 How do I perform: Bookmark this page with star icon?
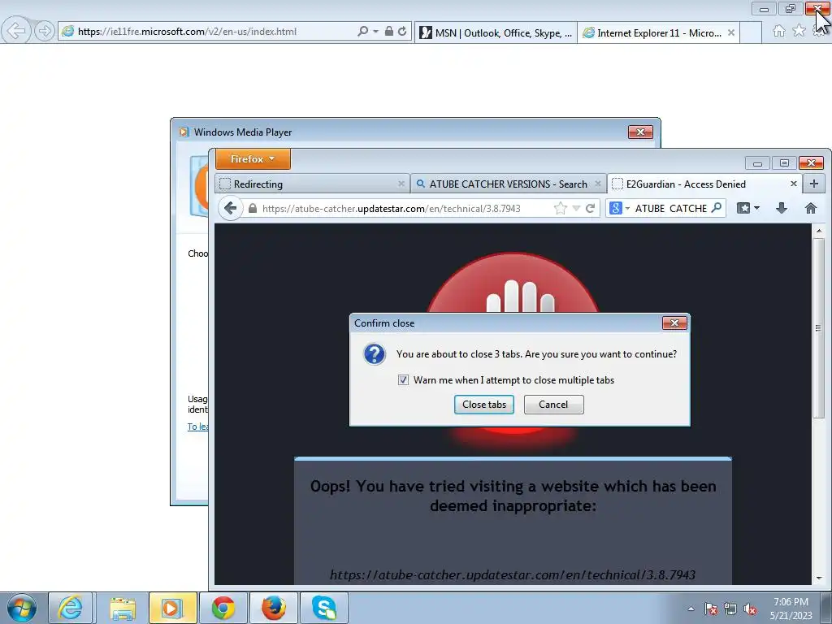[x=561, y=209]
